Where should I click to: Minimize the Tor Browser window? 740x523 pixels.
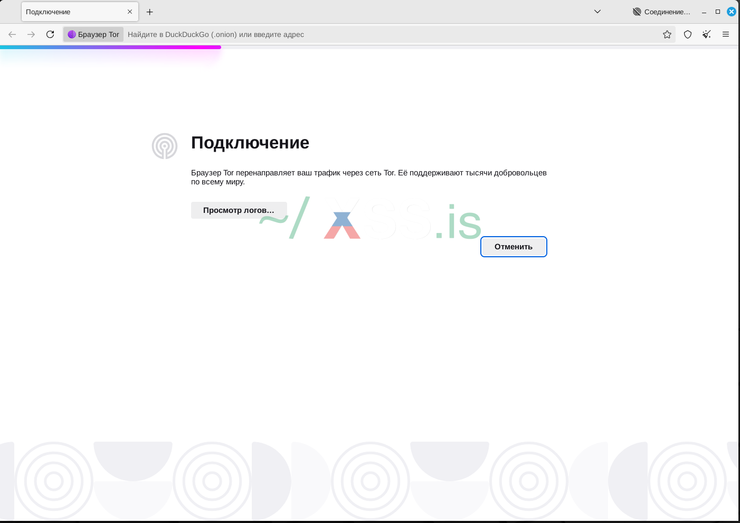pos(704,12)
